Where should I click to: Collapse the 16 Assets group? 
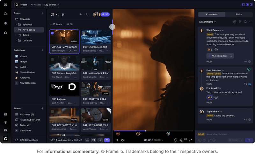51,24
